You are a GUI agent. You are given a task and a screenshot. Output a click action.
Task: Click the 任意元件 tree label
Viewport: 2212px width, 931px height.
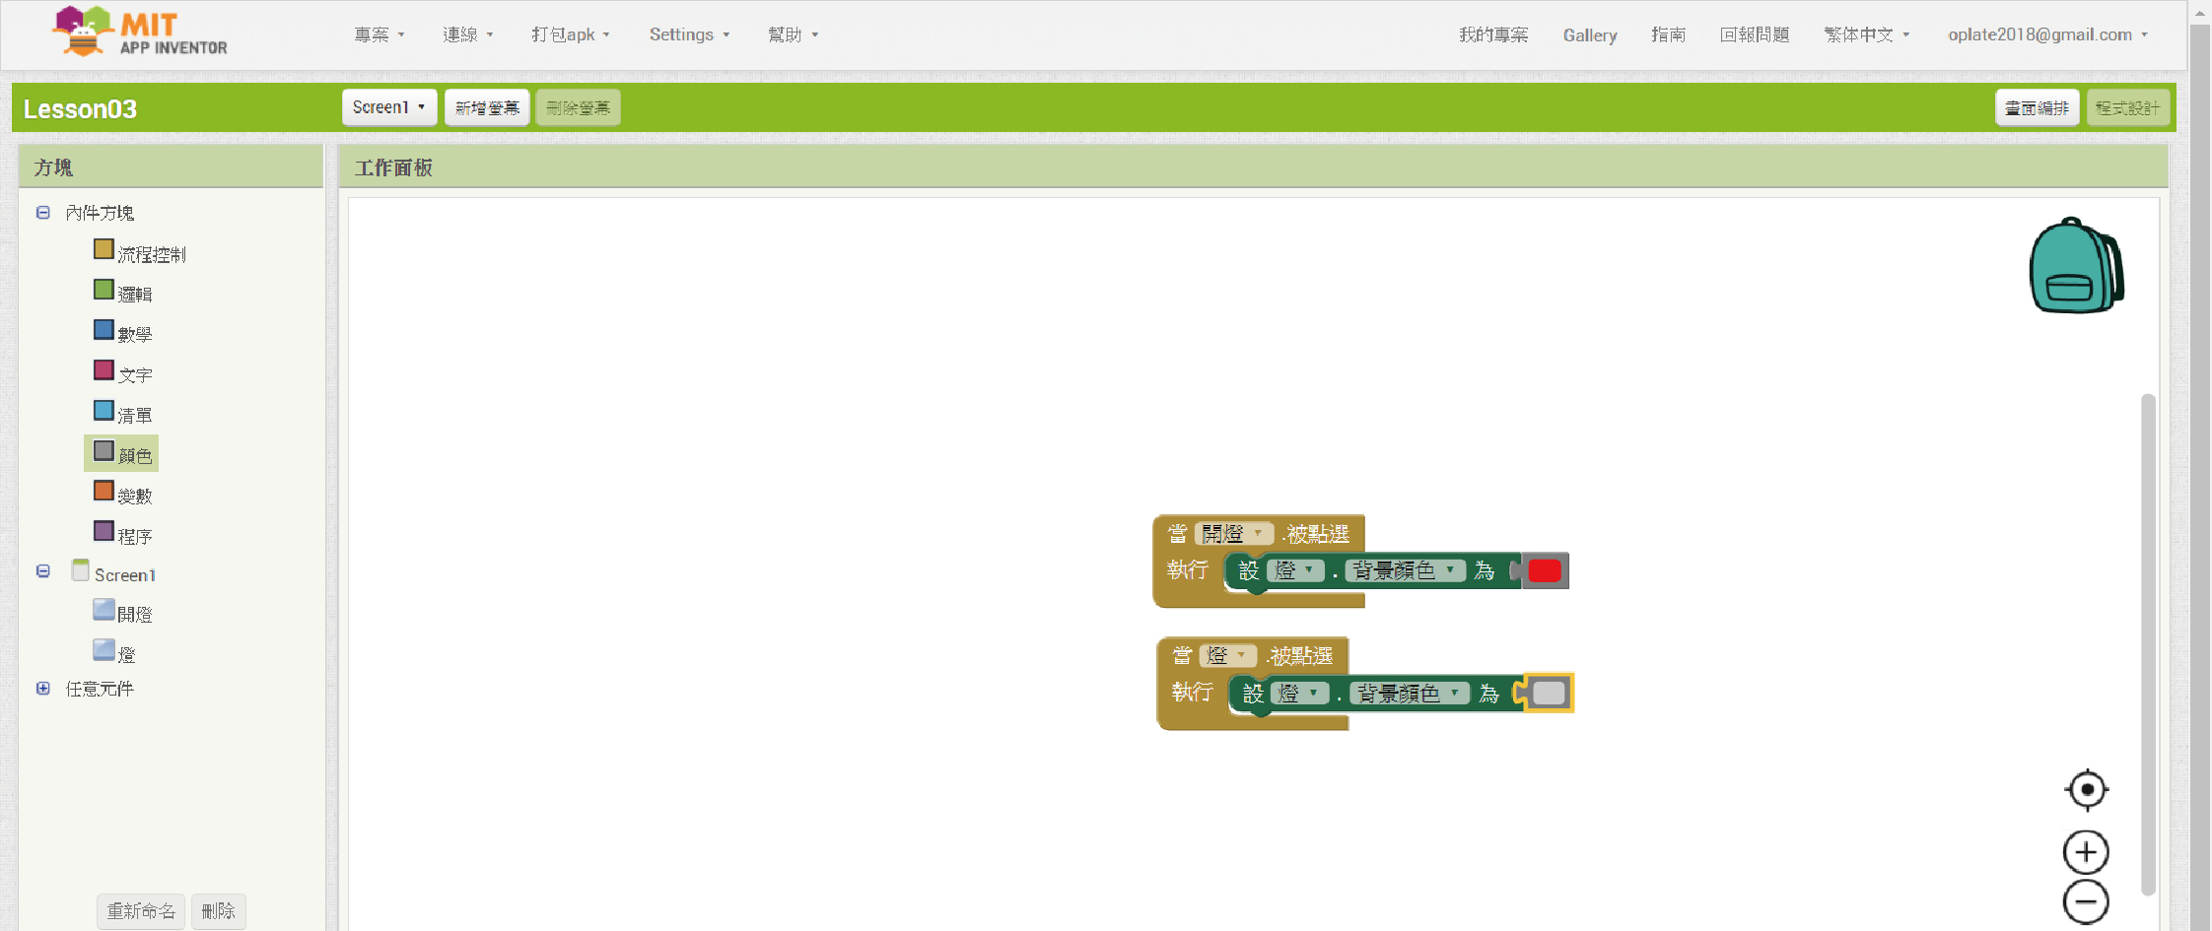tap(100, 689)
